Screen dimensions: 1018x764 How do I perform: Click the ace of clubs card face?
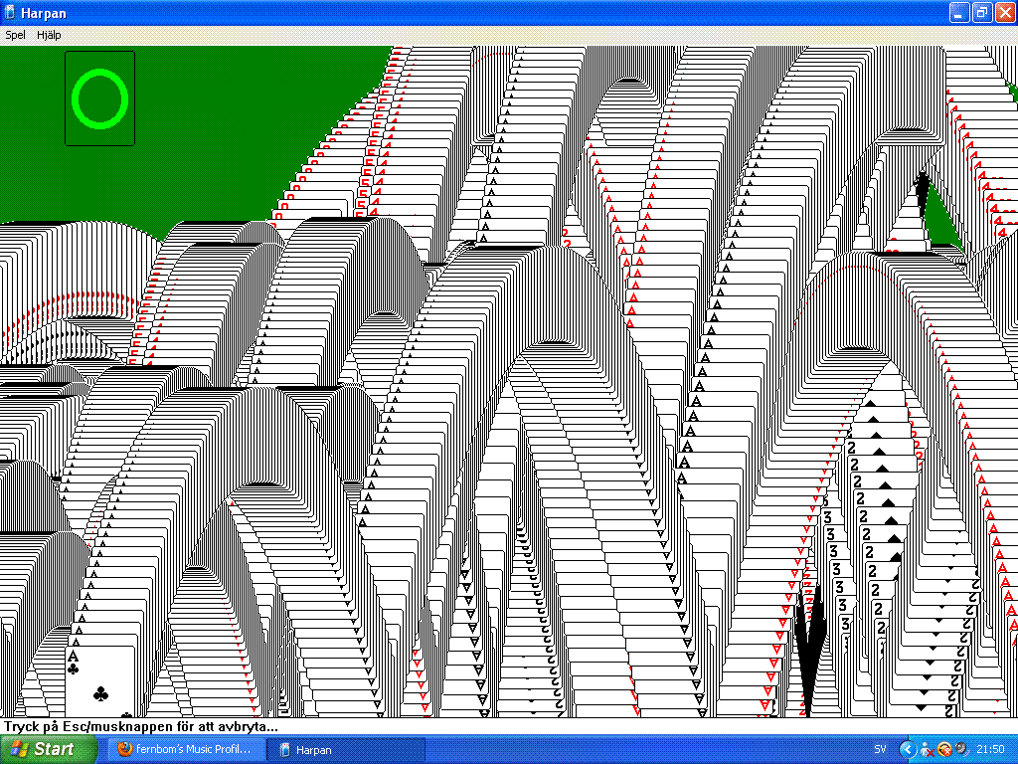point(99,681)
